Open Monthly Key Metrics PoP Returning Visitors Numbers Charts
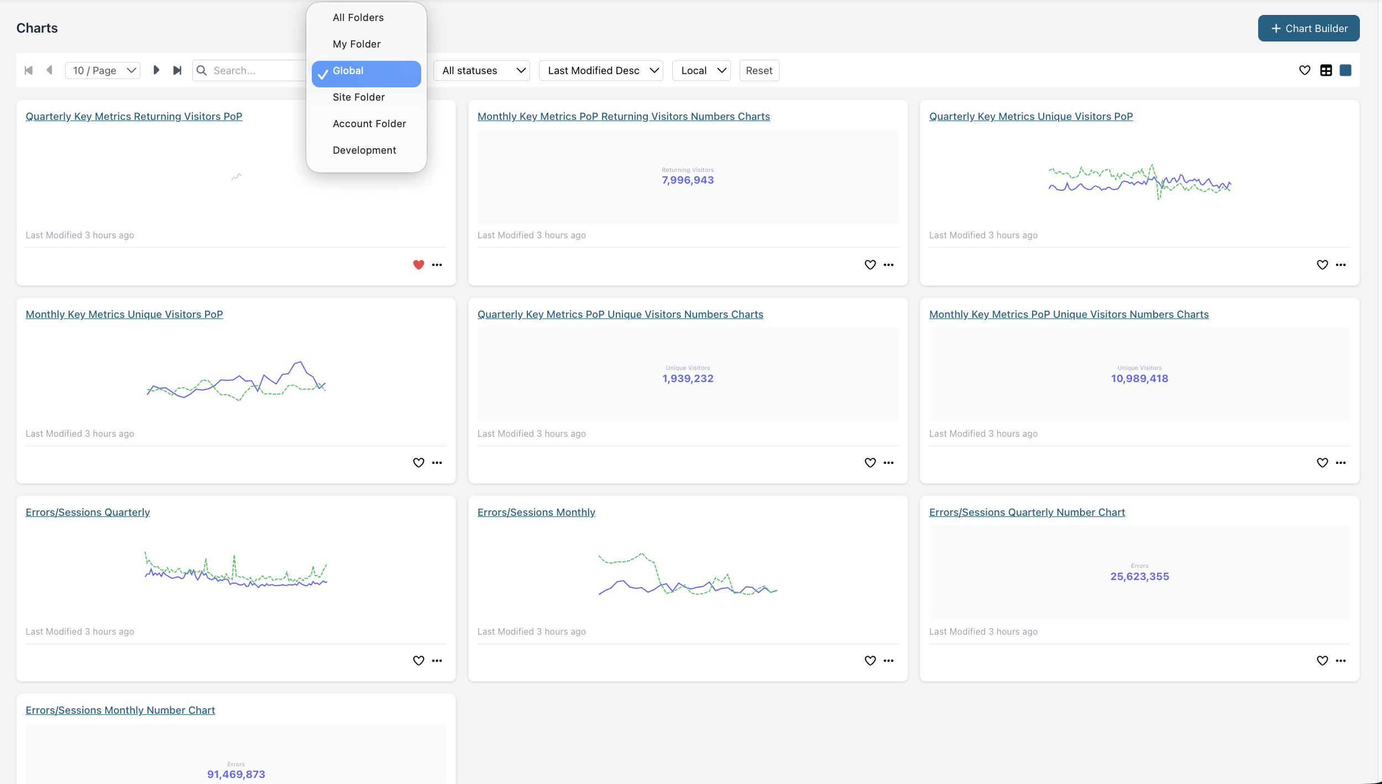 pos(624,117)
